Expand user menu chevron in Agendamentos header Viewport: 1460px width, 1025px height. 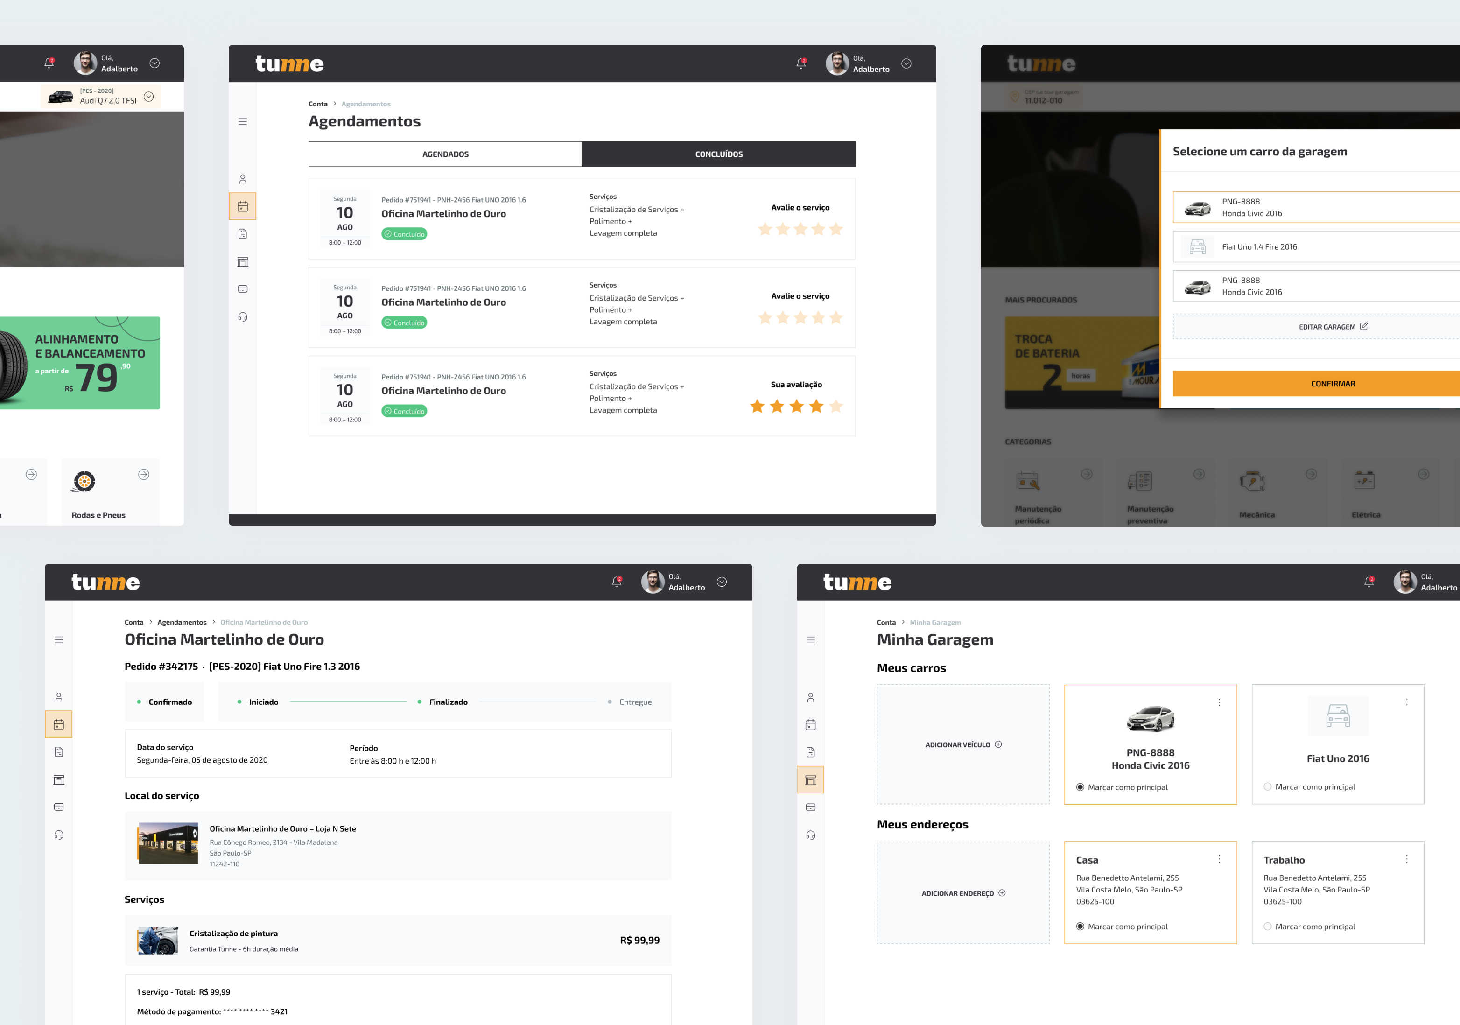[x=907, y=63]
